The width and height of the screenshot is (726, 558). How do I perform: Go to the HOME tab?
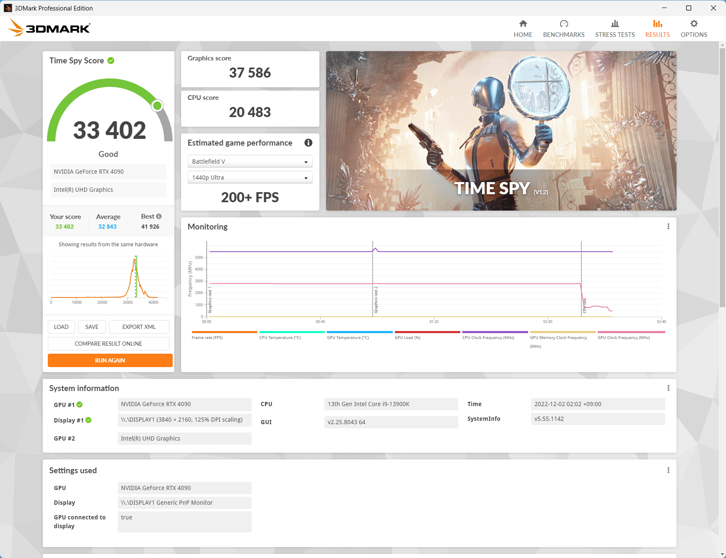(523, 29)
